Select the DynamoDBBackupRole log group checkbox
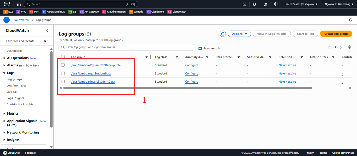Viewport: 357px width, 156px height. pos(63,65)
